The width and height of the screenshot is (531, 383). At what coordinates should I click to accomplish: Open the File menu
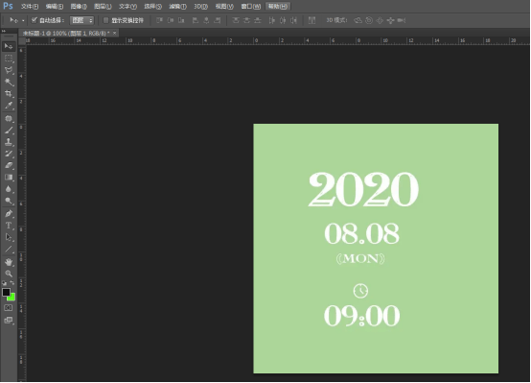point(30,7)
